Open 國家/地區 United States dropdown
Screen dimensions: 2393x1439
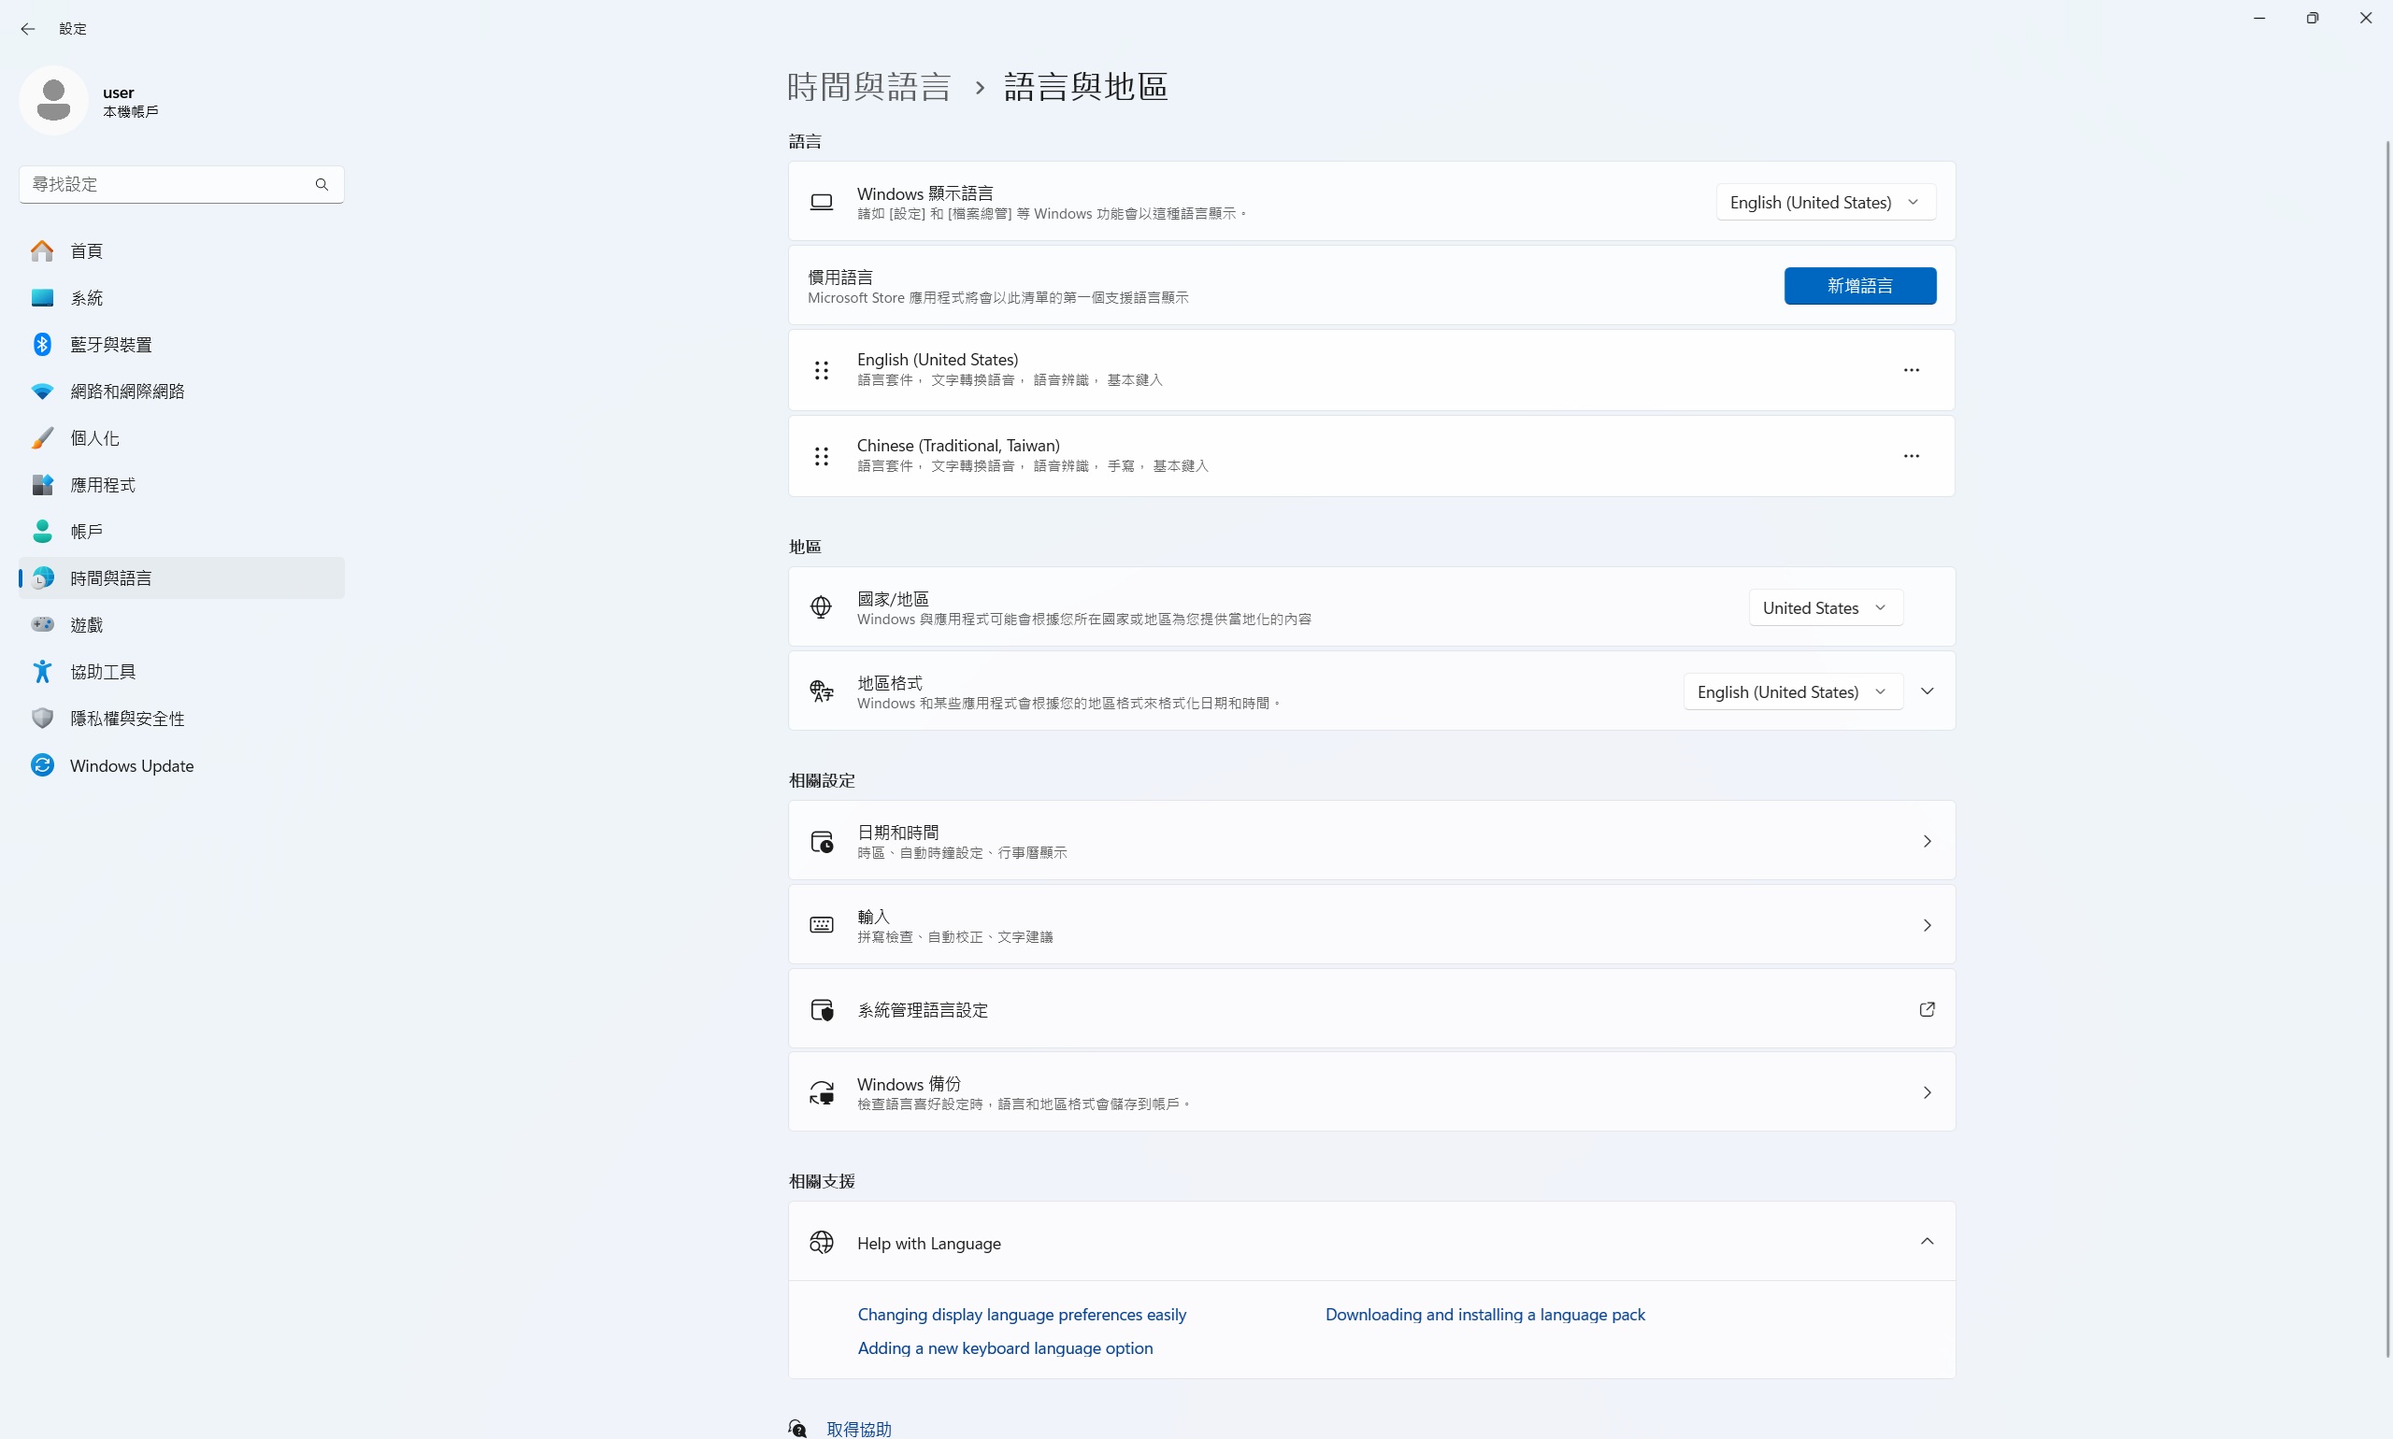[x=1825, y=608]
